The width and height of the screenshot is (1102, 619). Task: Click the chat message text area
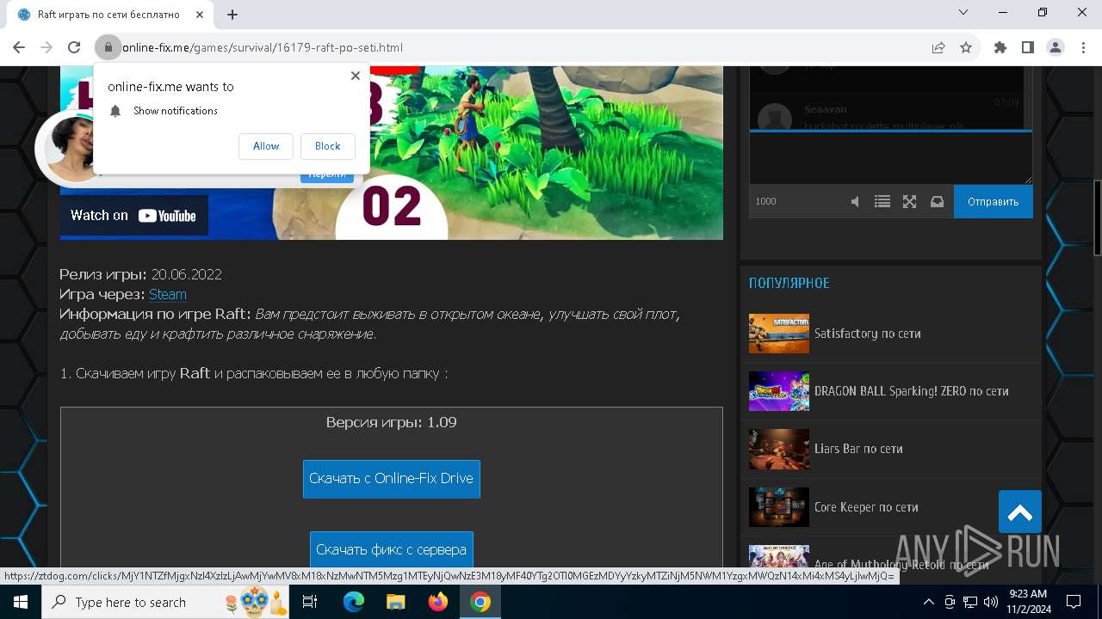point(891,158)
